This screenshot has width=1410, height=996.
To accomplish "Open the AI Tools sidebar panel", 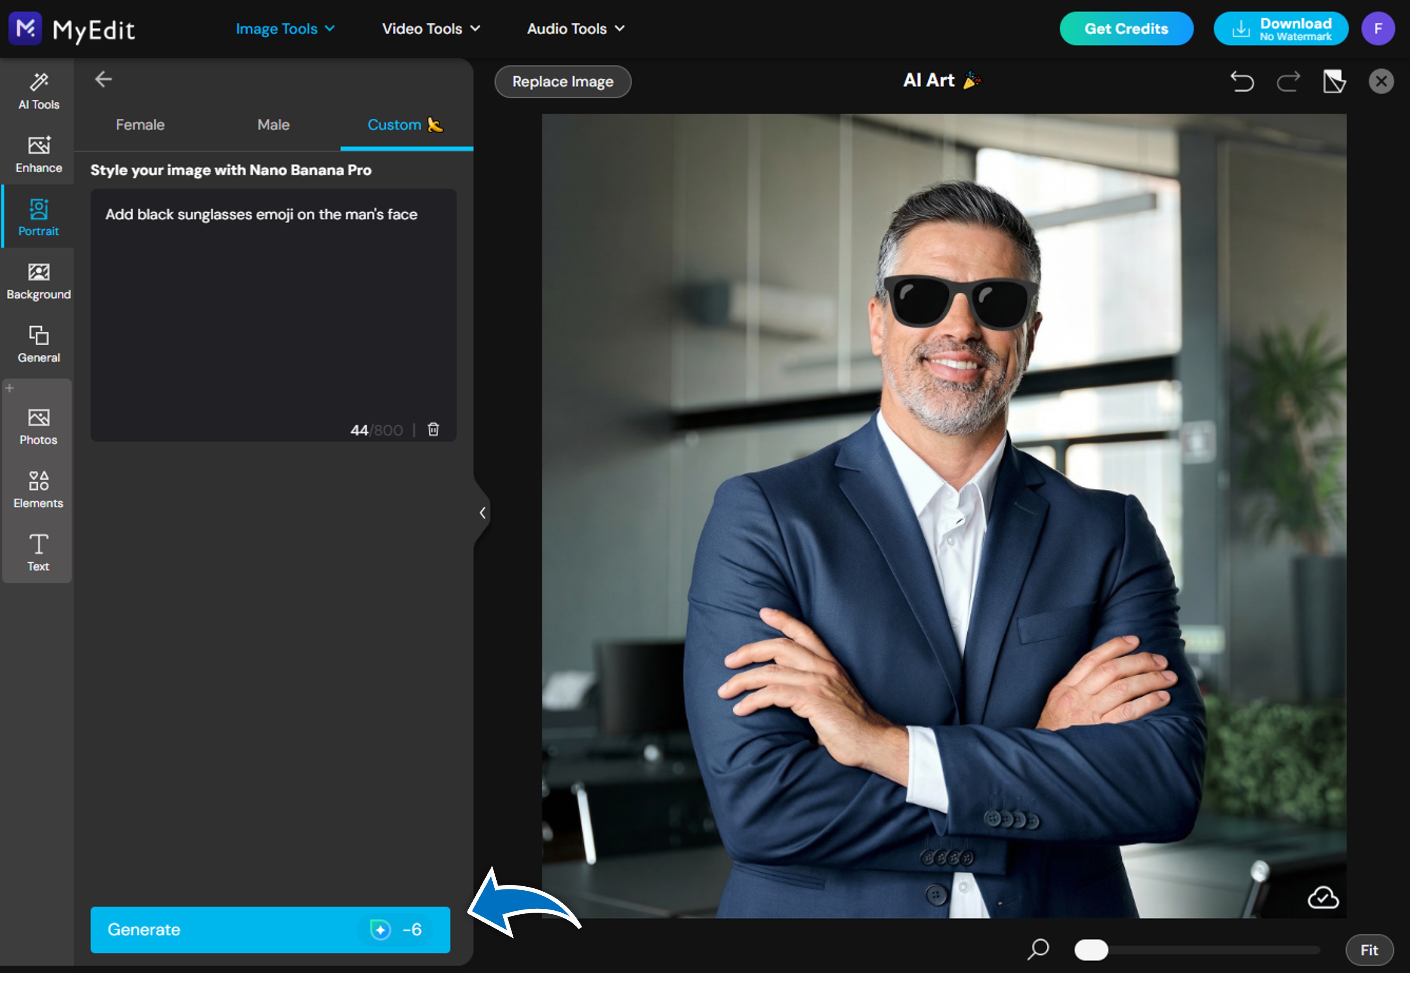I will click(x=39, y=91).
